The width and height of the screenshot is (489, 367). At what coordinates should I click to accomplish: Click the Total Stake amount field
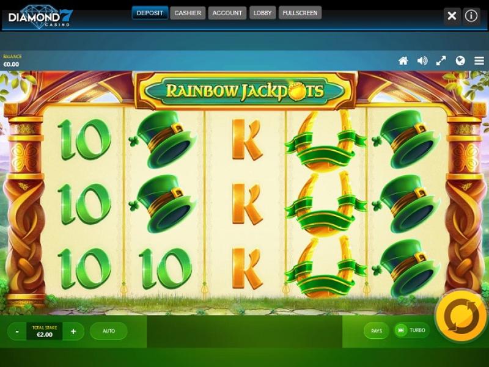45,332
